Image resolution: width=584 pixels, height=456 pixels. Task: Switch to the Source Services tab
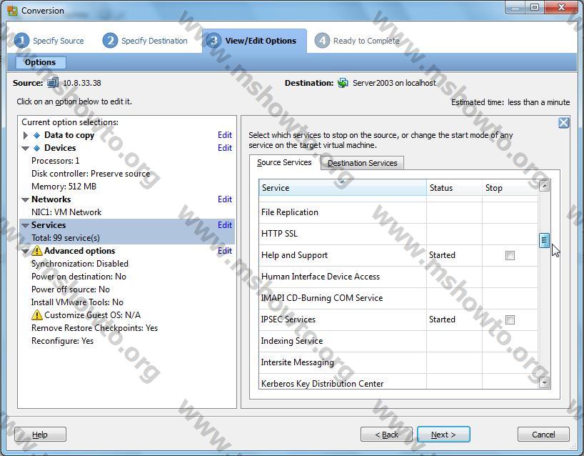pos(284,162)
